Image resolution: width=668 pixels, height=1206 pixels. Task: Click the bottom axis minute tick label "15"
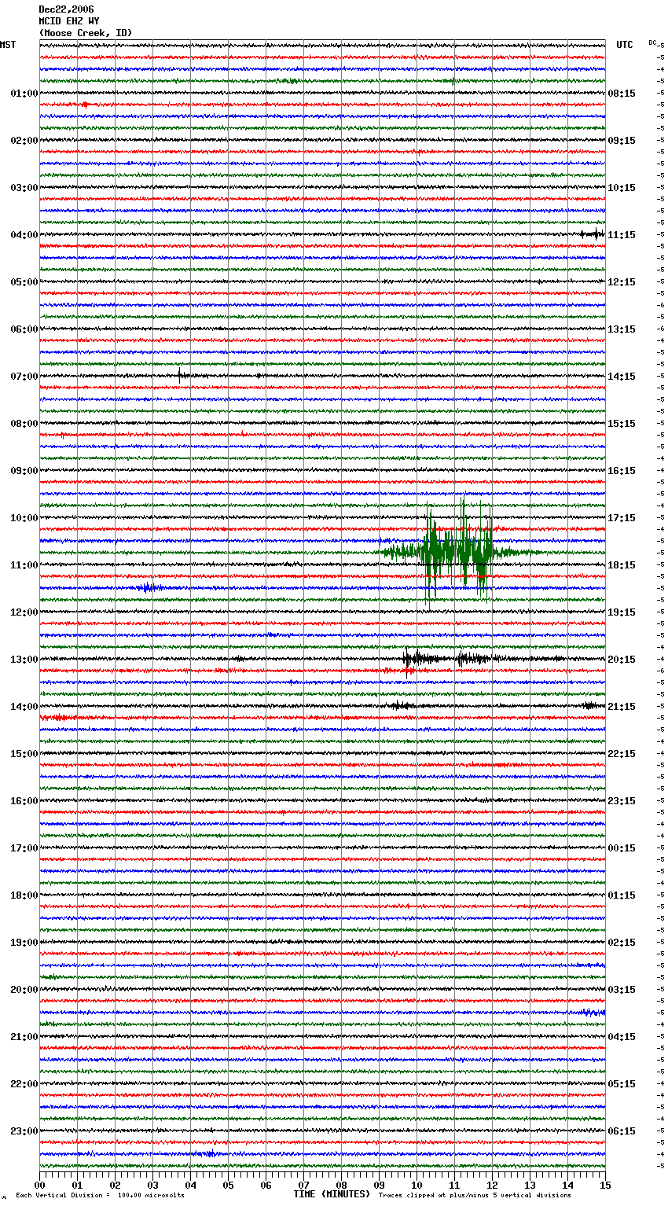(x=605, y=1185)
